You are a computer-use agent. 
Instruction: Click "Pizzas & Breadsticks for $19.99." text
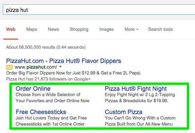[136, 101]
